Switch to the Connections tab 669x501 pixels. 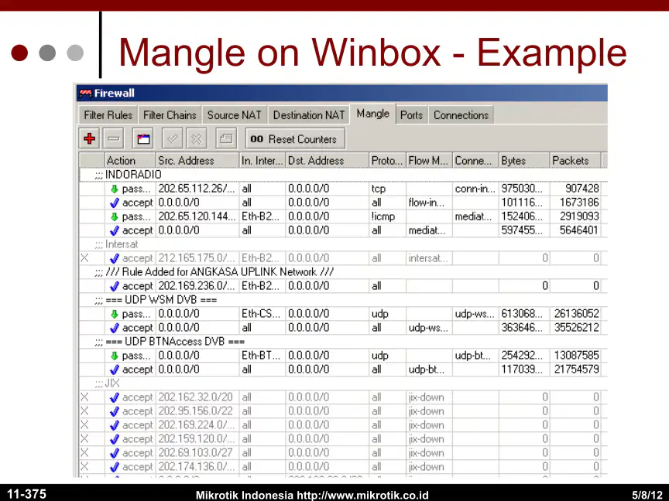(461, 115)
